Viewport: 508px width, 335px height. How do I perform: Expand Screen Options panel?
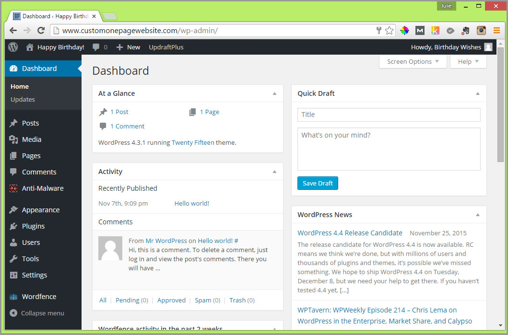(x=413, y=61)
